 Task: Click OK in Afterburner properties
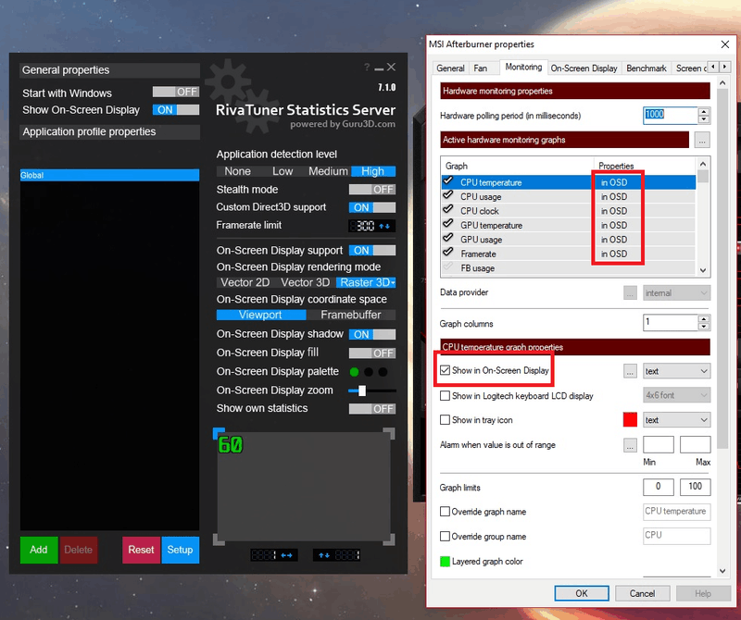[x=582, y=593]
